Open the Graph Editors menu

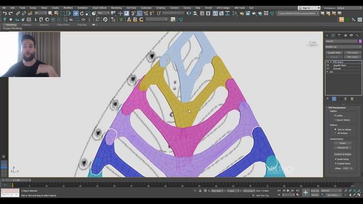tap(100, 8)
